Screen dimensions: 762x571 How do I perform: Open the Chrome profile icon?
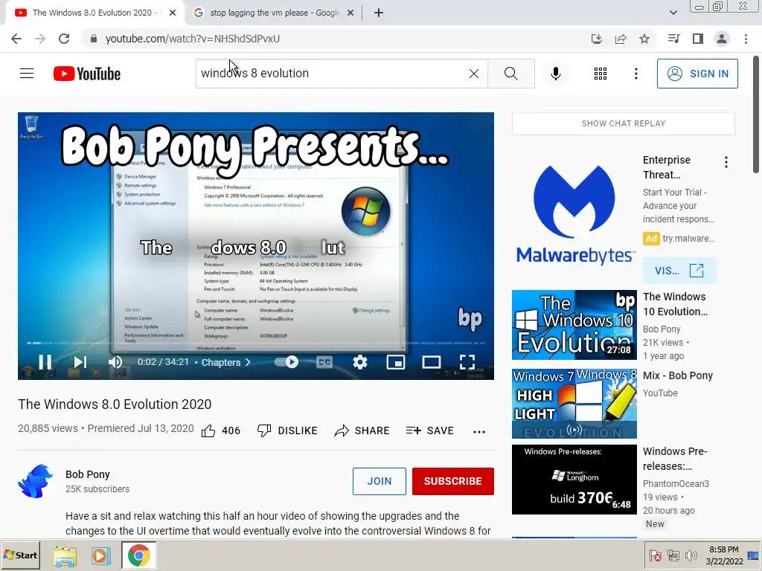coord(722,39)
